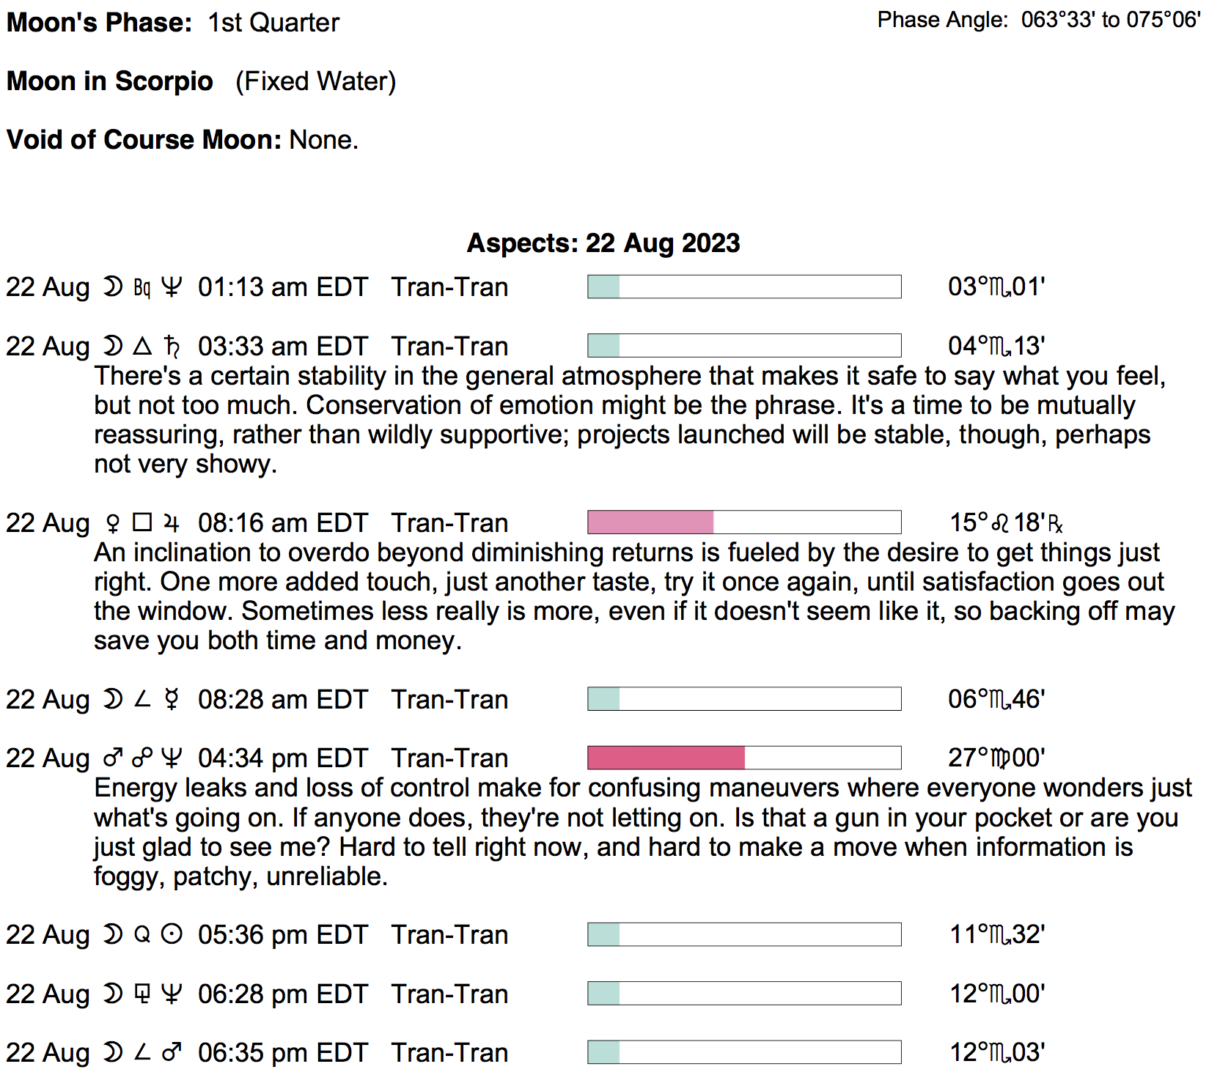Click the Leo sign glyph in 15°18' position
Screen dimensions: 1220x1083
[x=1000, y=523]
